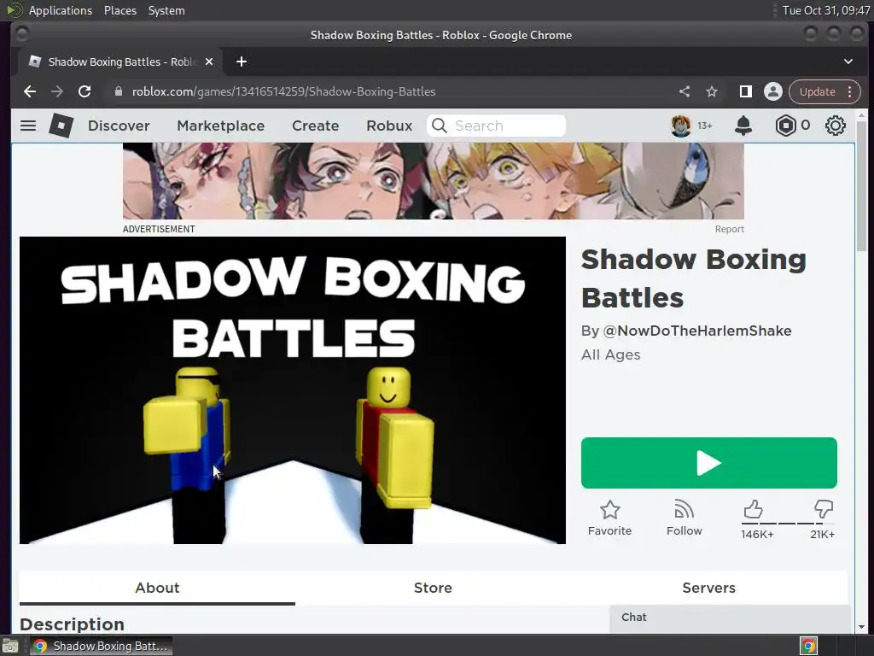This screenshot has height=656, width=874.
Task: Select the Servers tab
Action: [x=709, y=588]
